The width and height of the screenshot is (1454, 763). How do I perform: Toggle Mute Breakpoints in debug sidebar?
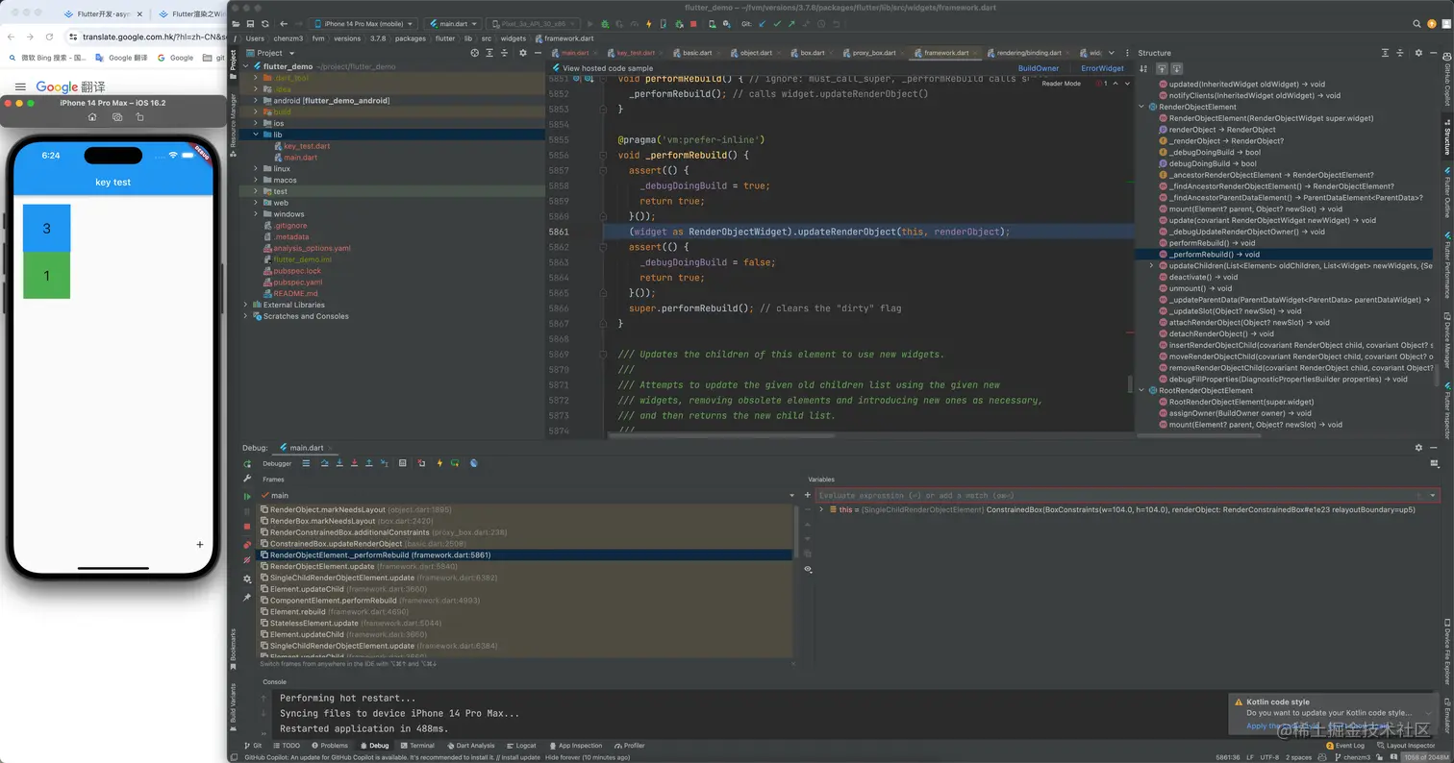pyautogui.click(x=247, y=560)
